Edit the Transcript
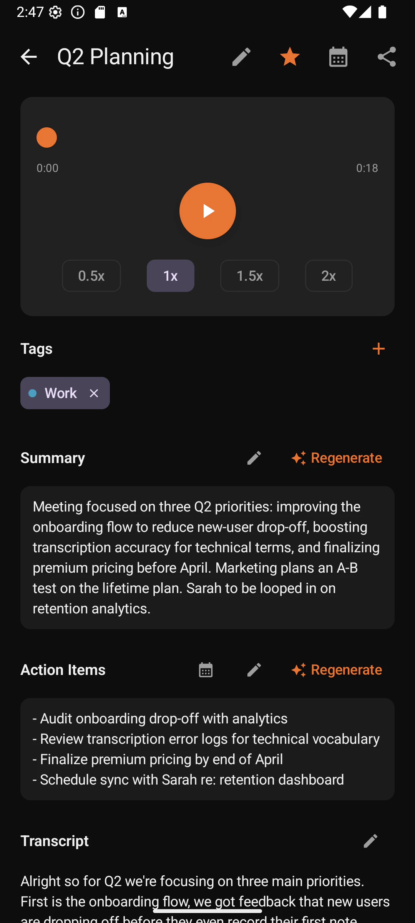The height and width of the screenshot is (923, 415). [370, 841]
